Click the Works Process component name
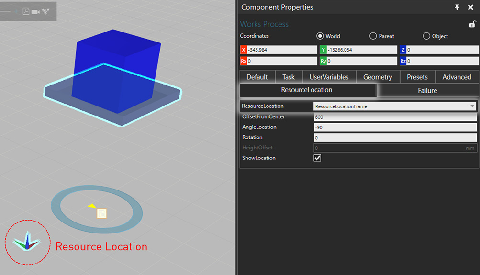Image resolution: width=480 pixels, height=275 pixels. (x=264, y=24)
